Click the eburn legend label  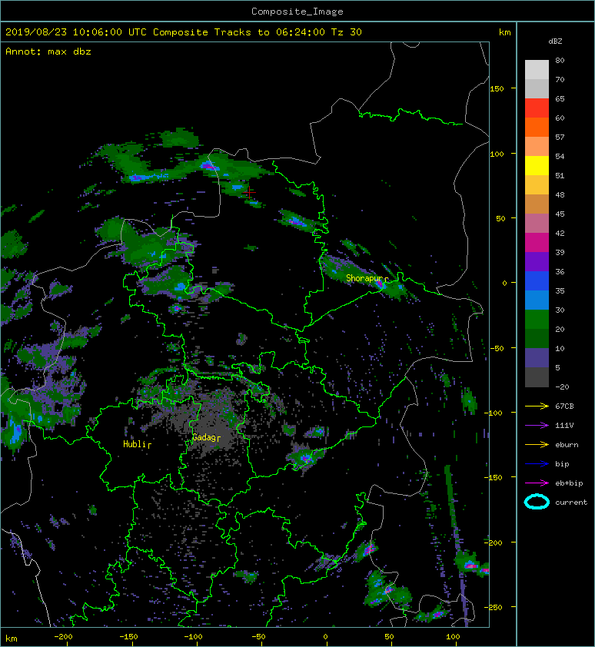point(567,445)
